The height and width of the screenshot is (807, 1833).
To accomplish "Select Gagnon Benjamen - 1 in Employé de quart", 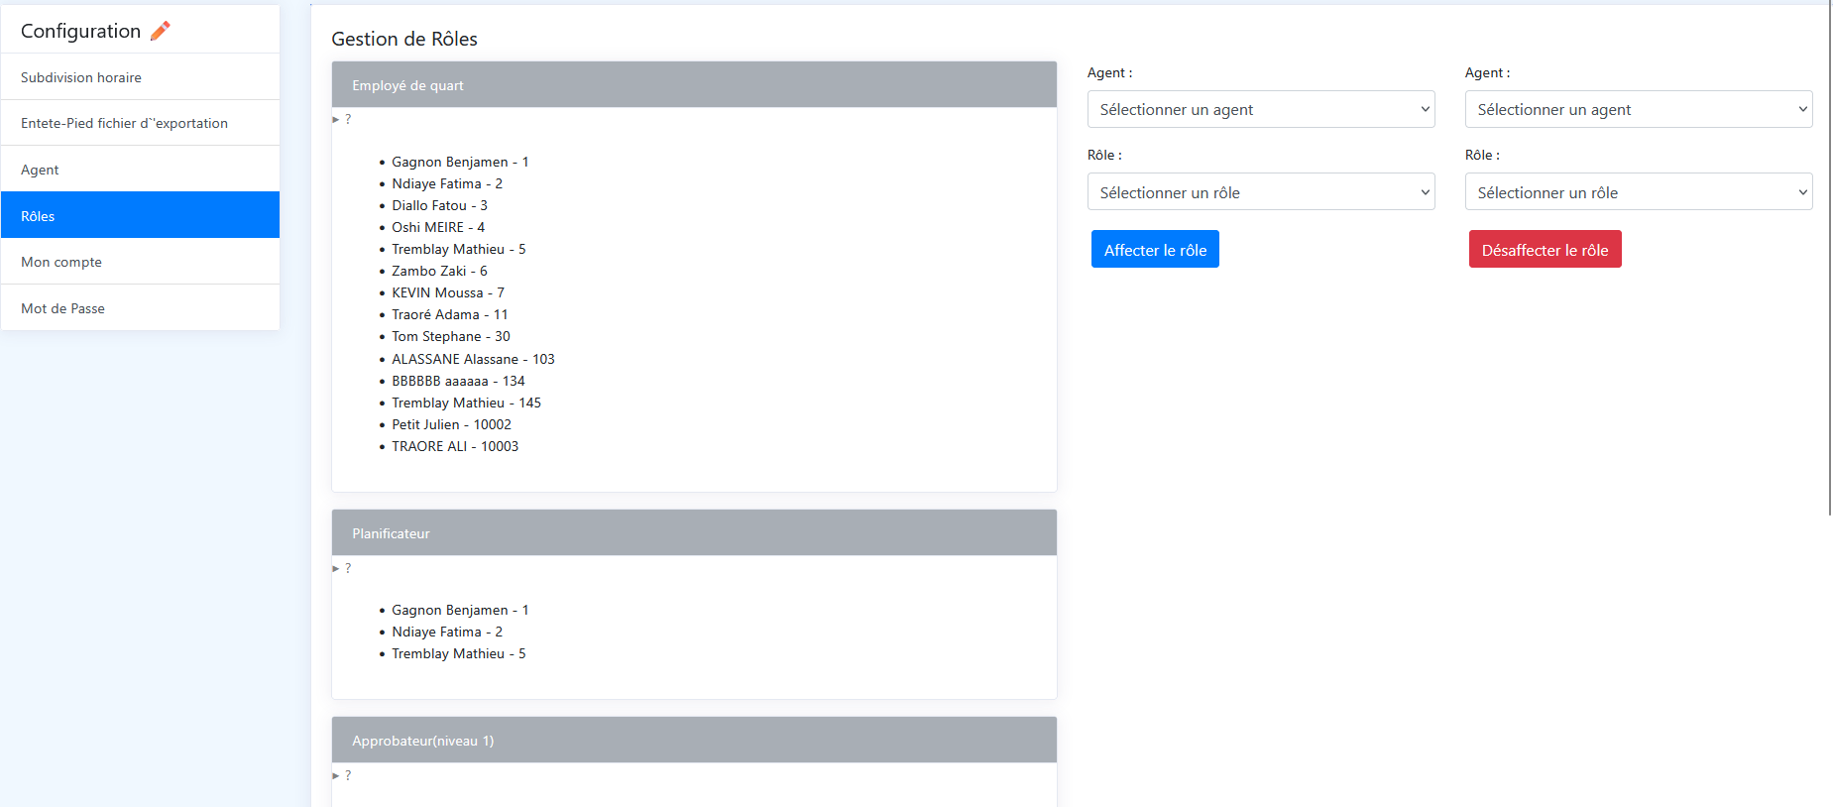I will [460, 162].
